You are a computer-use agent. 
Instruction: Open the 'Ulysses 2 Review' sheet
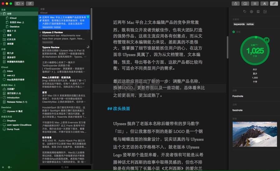click(x=64, y=37)
